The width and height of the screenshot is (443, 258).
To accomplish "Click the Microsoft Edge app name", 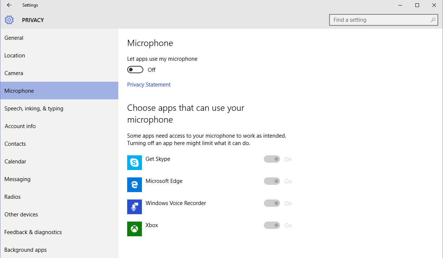I will 164,181.
